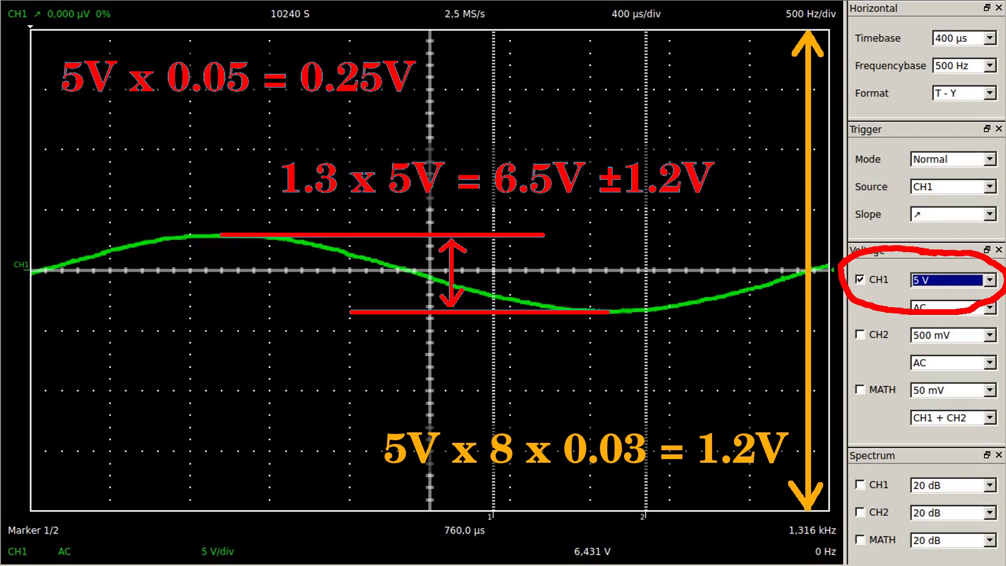Close the Horizontal dock panel
This screenshot has width=1006, height=566.
[999, 8]
